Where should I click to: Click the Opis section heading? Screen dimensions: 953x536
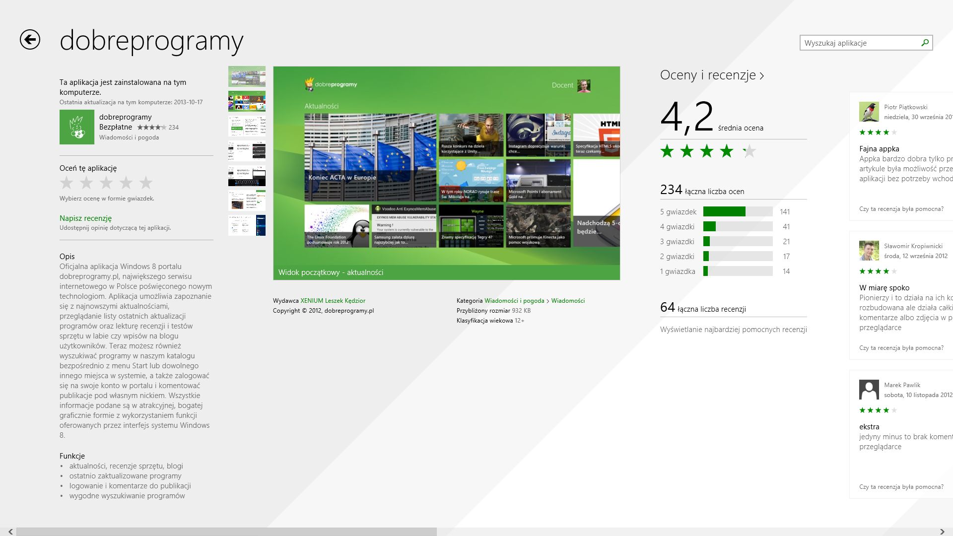(x=67, y=257)
